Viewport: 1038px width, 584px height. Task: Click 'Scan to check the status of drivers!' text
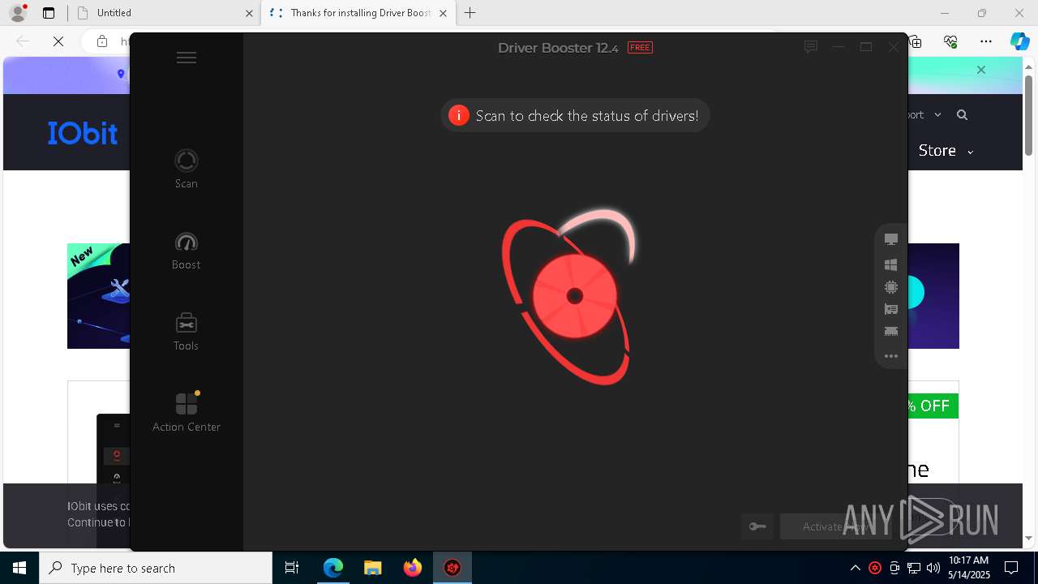(587, 116)
